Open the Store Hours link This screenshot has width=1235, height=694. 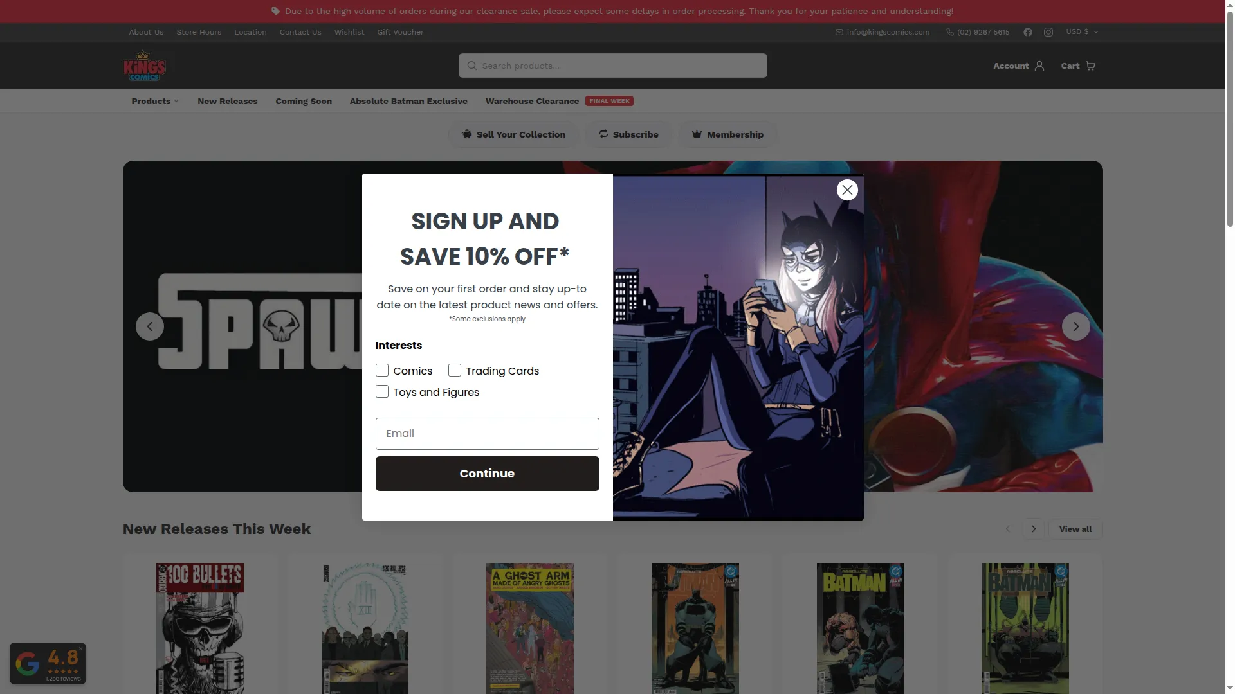199,32
